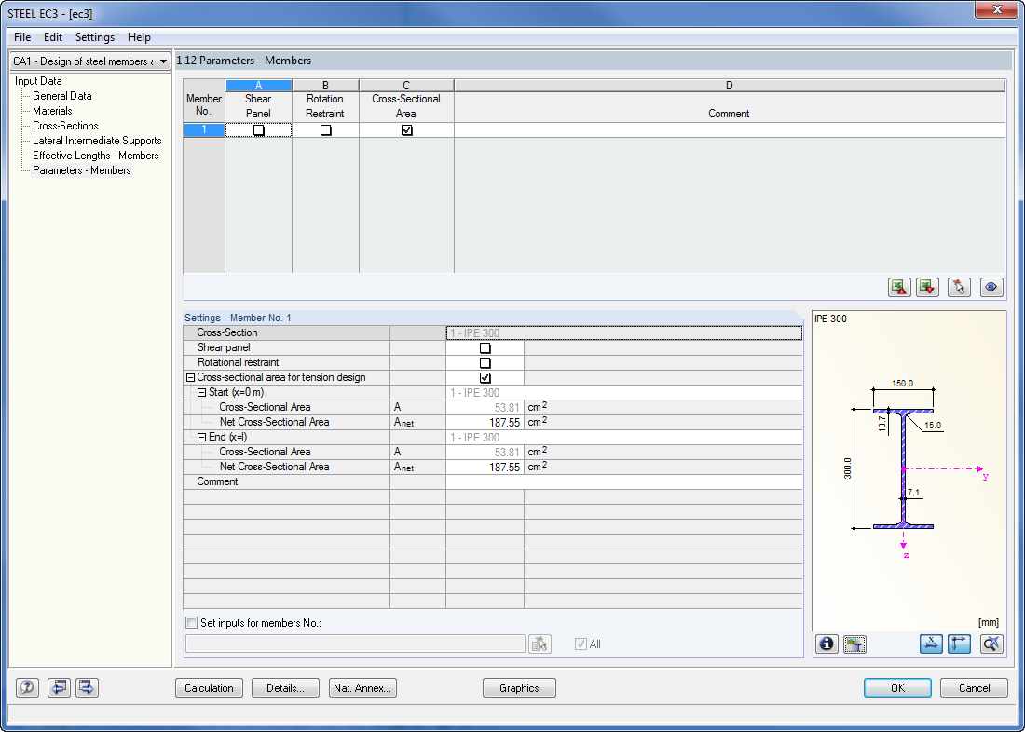
Task: Collapse Cross-sectional area for tension design group
Action: click(191, 378)
